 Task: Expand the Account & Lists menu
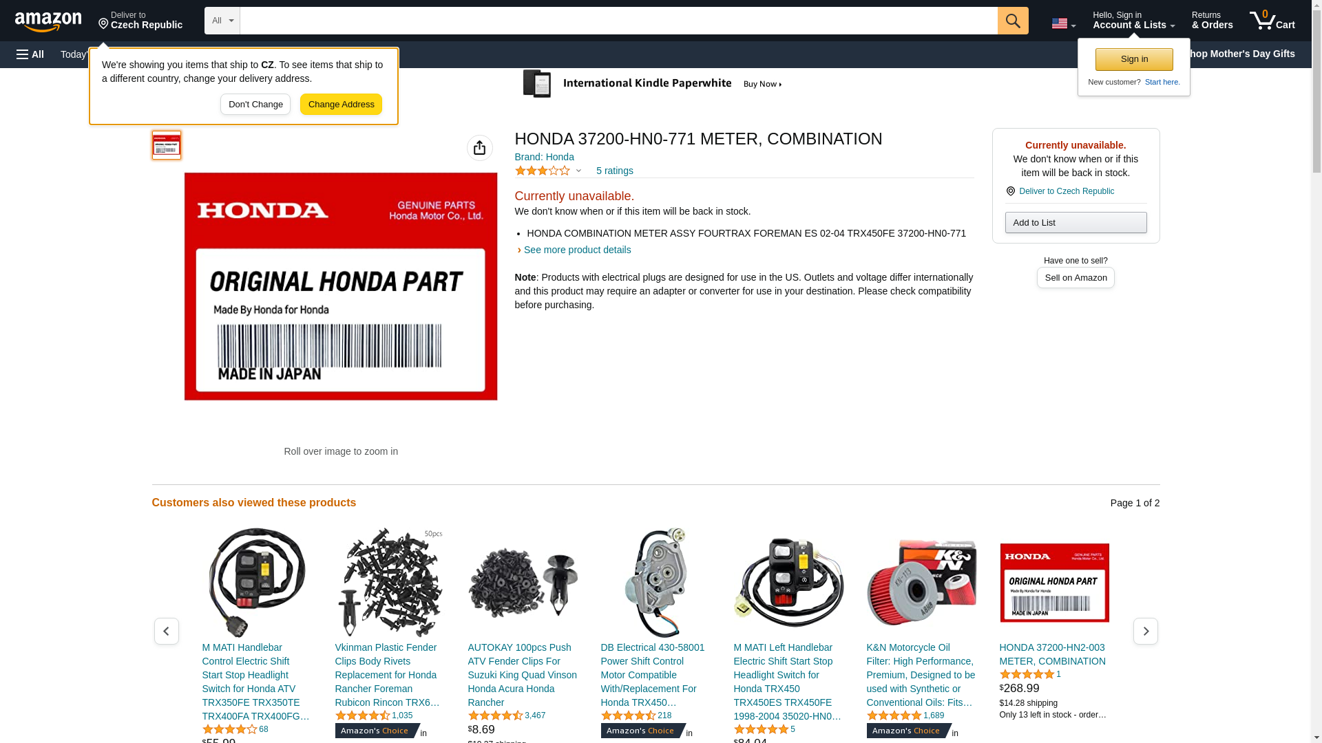1133,20
